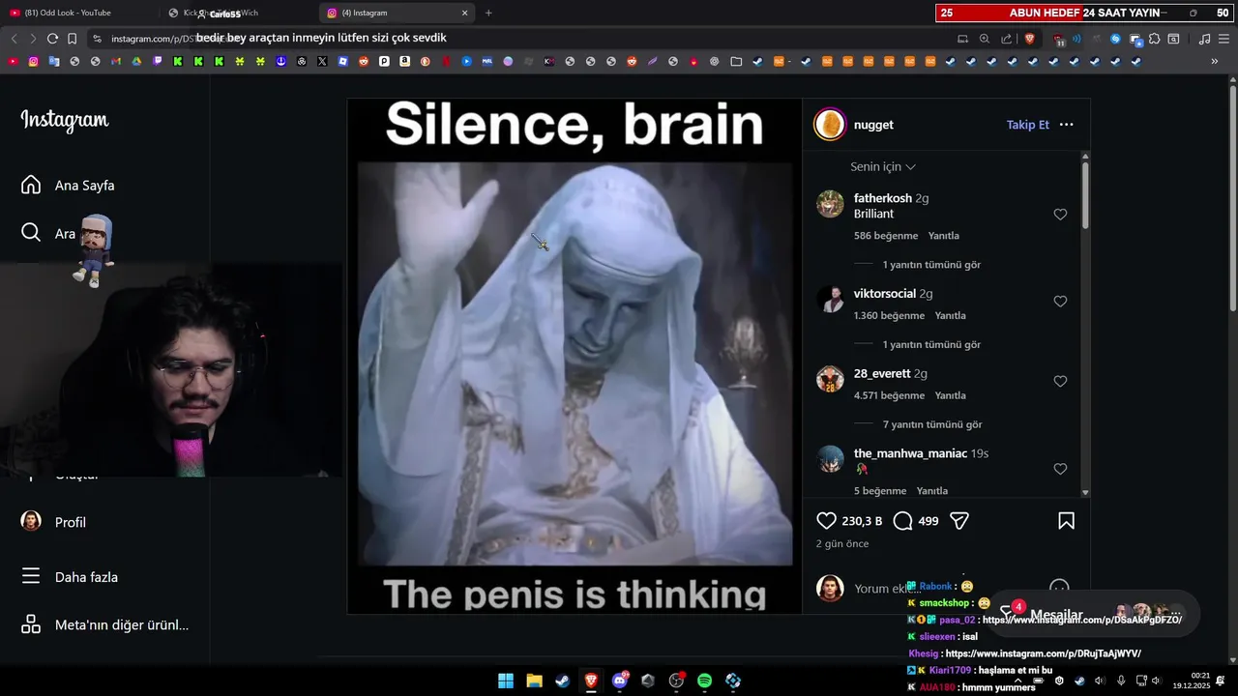Like fatherkosh's comment
The height and width of the screenshot is (696, 1238).
click(x=1060, y=215)
